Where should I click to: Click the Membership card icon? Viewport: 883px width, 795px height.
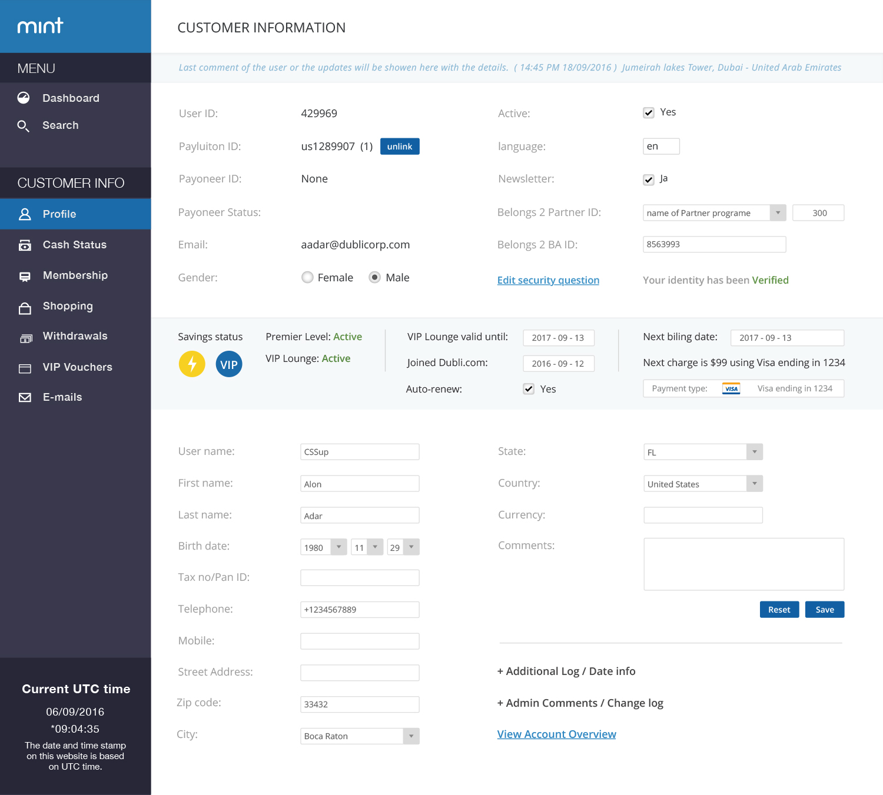[25, 276]
